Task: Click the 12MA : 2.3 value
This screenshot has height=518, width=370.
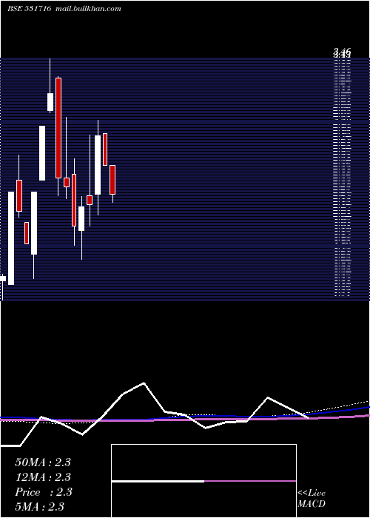Action: click(43, 477)
